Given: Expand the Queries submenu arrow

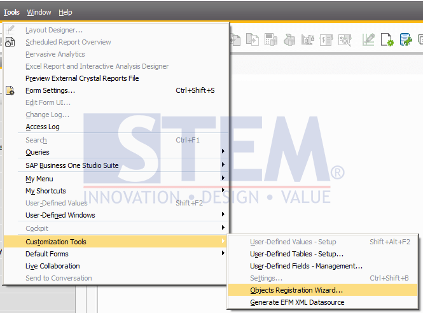Looking at the screenshot, I should click(x=223, y=151).
